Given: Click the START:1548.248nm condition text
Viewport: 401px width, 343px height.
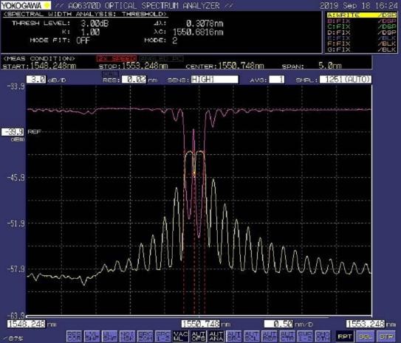Looking at the screenshot, I should click(39, 66).
